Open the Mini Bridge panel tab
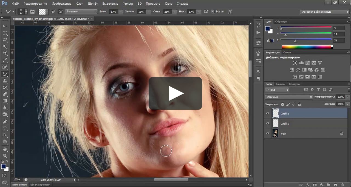This screenshot has height=187, width=351. (19, 185)
